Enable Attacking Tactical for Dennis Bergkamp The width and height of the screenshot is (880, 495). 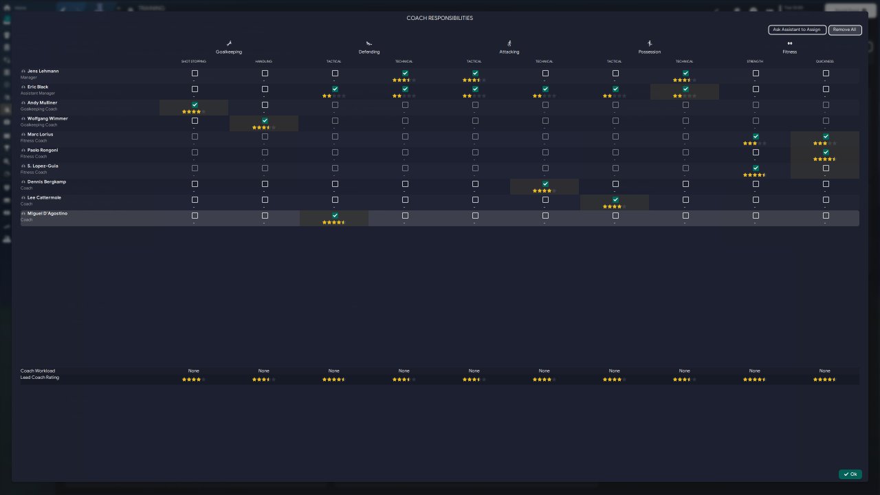[x=475, y=184]
